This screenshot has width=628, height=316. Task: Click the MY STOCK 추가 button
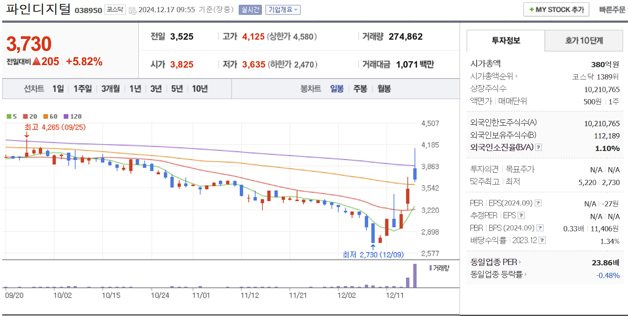click(556, 9)
